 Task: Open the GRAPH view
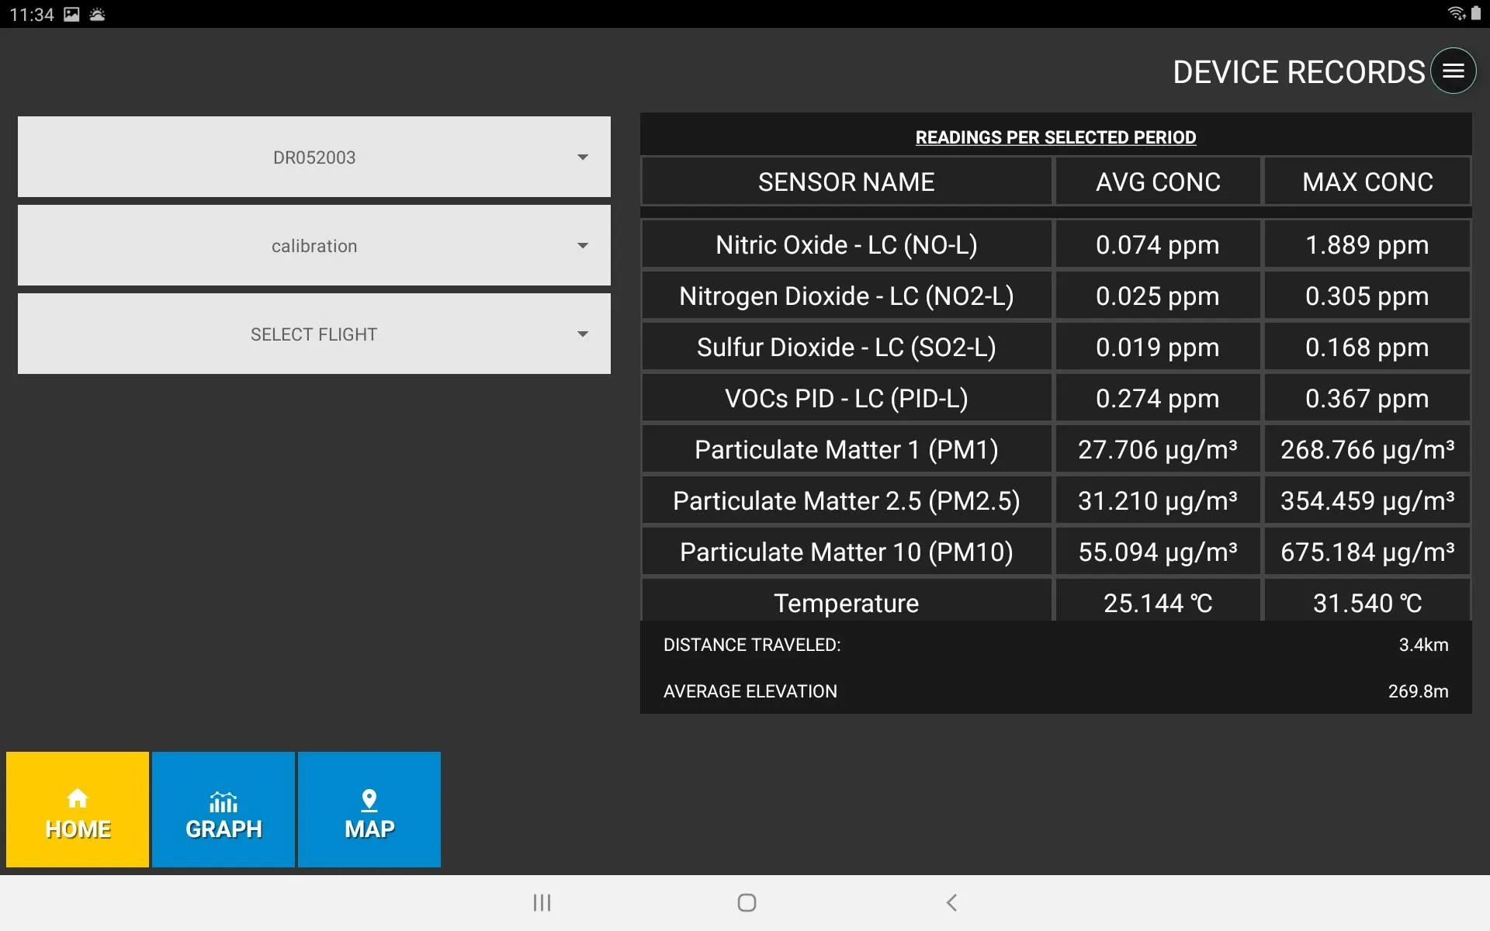(223, 809)
